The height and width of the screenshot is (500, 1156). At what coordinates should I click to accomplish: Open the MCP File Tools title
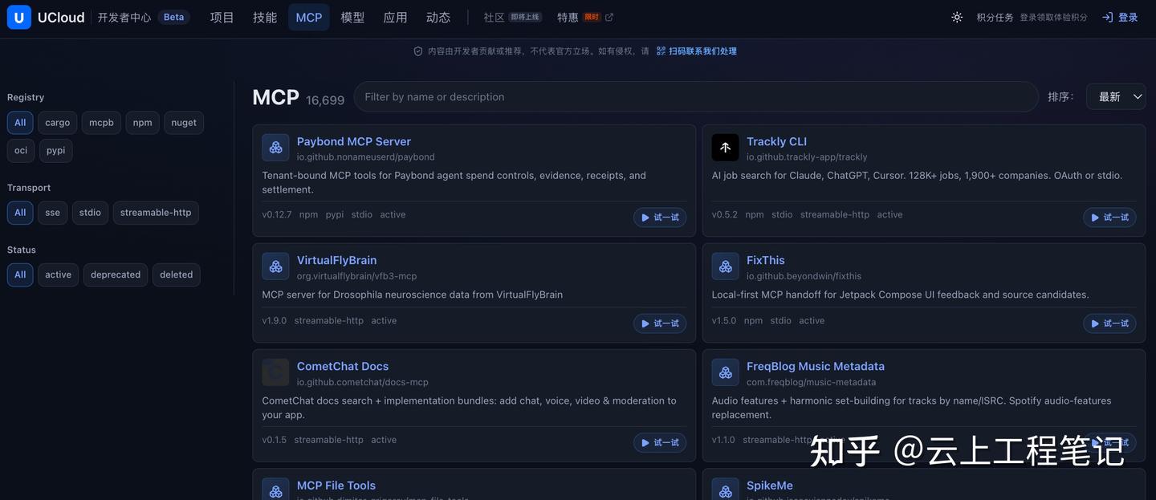click(x=336, y=486)
